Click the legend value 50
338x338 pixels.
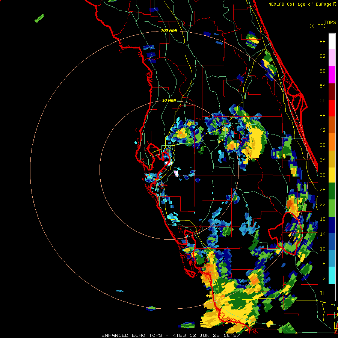pyautogui.click(x=323, y=101)
